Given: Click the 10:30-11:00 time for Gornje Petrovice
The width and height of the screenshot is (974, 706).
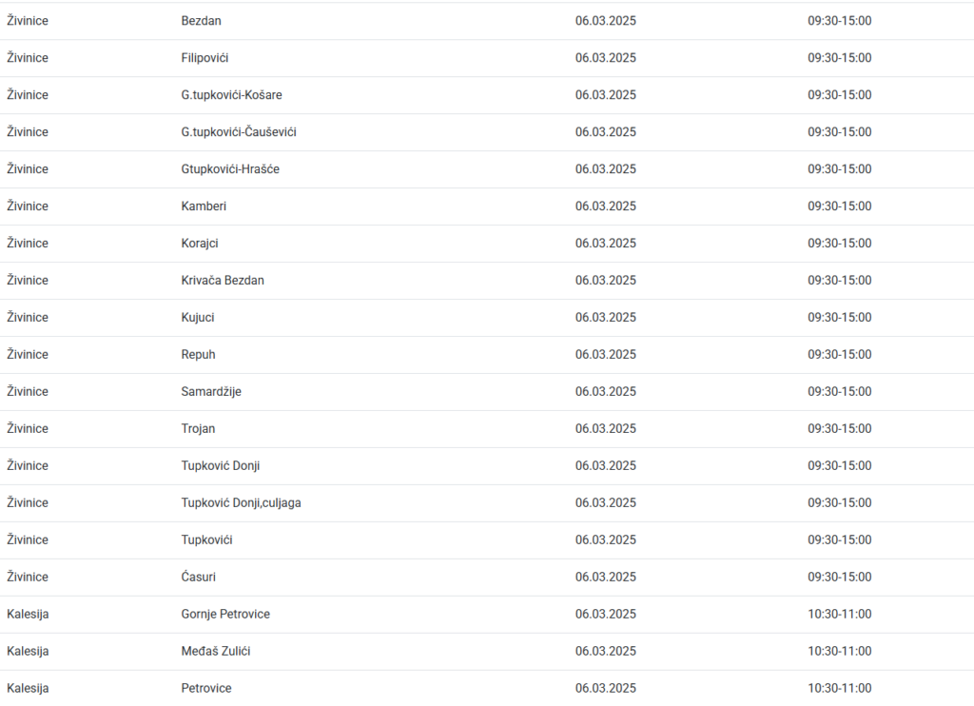Looking at the screenshot, I should pyautogui.click(x=839, y=615).
